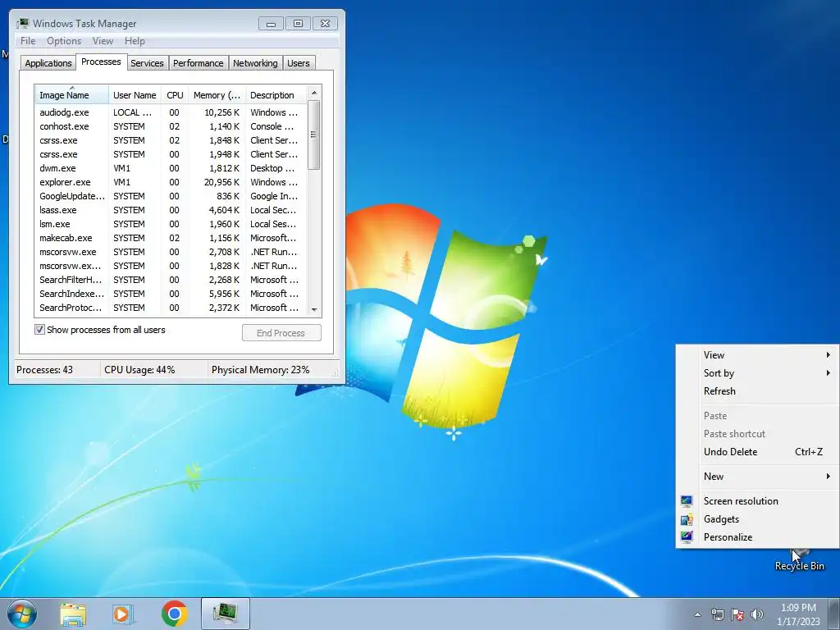Click the Gadgets menu icon

point(687,519)
